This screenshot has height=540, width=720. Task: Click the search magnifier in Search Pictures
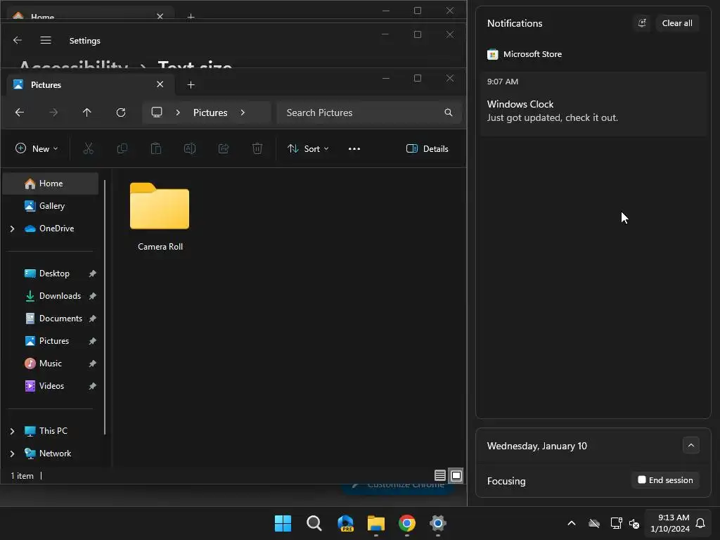pos(448,112)
